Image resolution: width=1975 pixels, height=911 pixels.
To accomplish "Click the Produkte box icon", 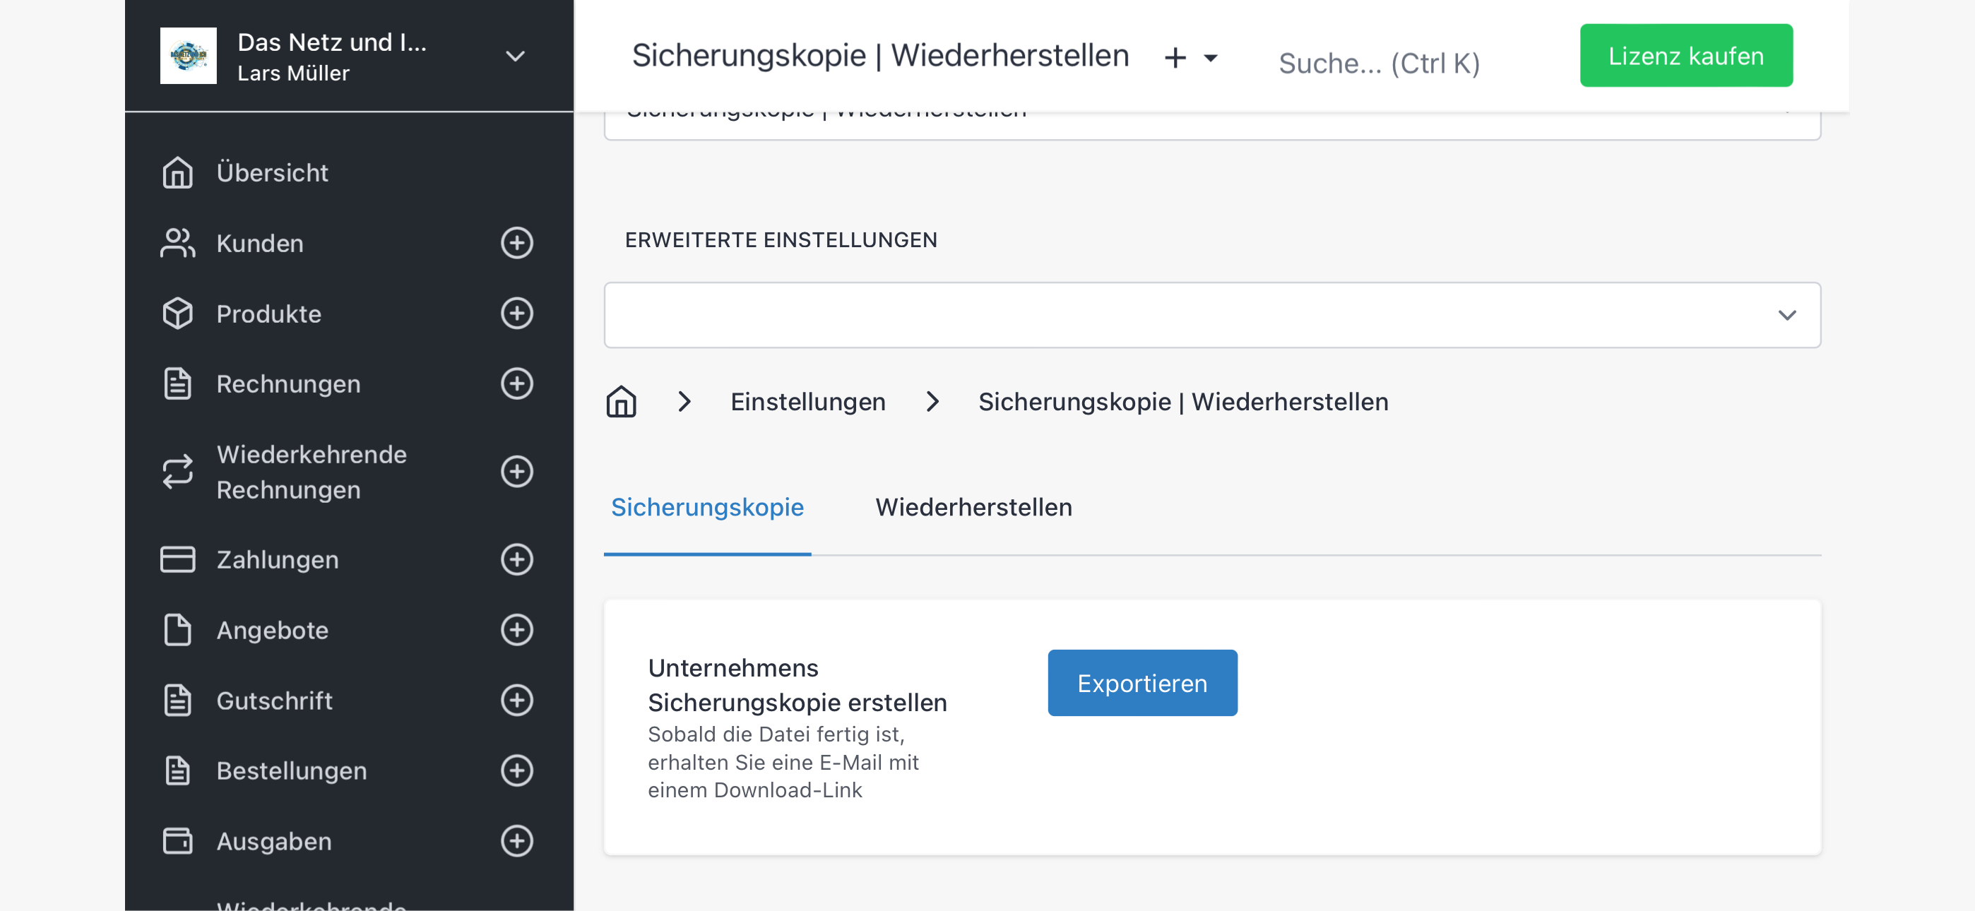I will (177, 314).
